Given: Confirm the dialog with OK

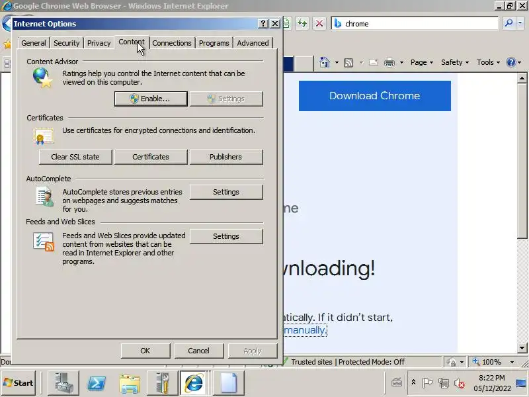Looking at the screenshot, I should click(x=145, y=351).
